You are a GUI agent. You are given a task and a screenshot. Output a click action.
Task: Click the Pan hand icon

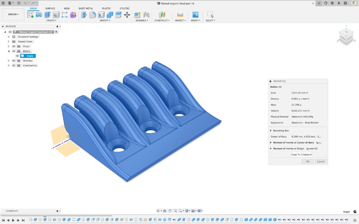[x=170, y=211]
